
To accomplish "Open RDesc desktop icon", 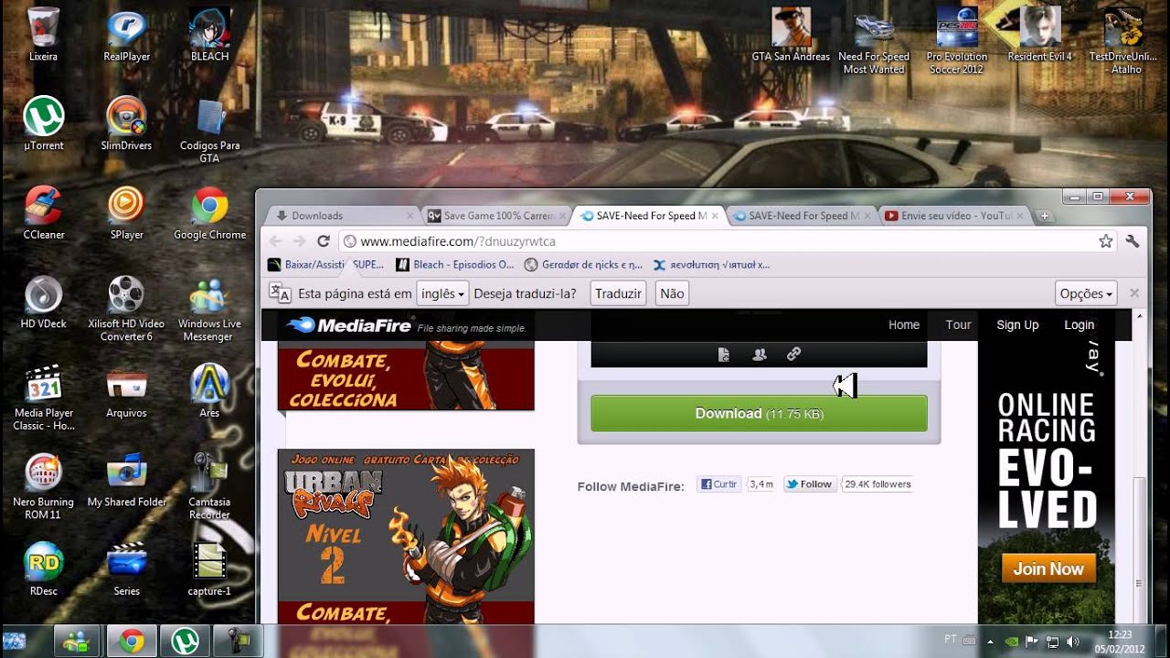I will pos(43,568).
